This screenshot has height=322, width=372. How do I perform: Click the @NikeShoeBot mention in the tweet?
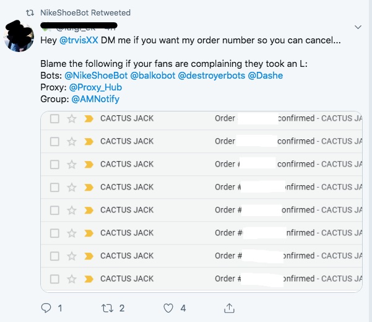96,76
